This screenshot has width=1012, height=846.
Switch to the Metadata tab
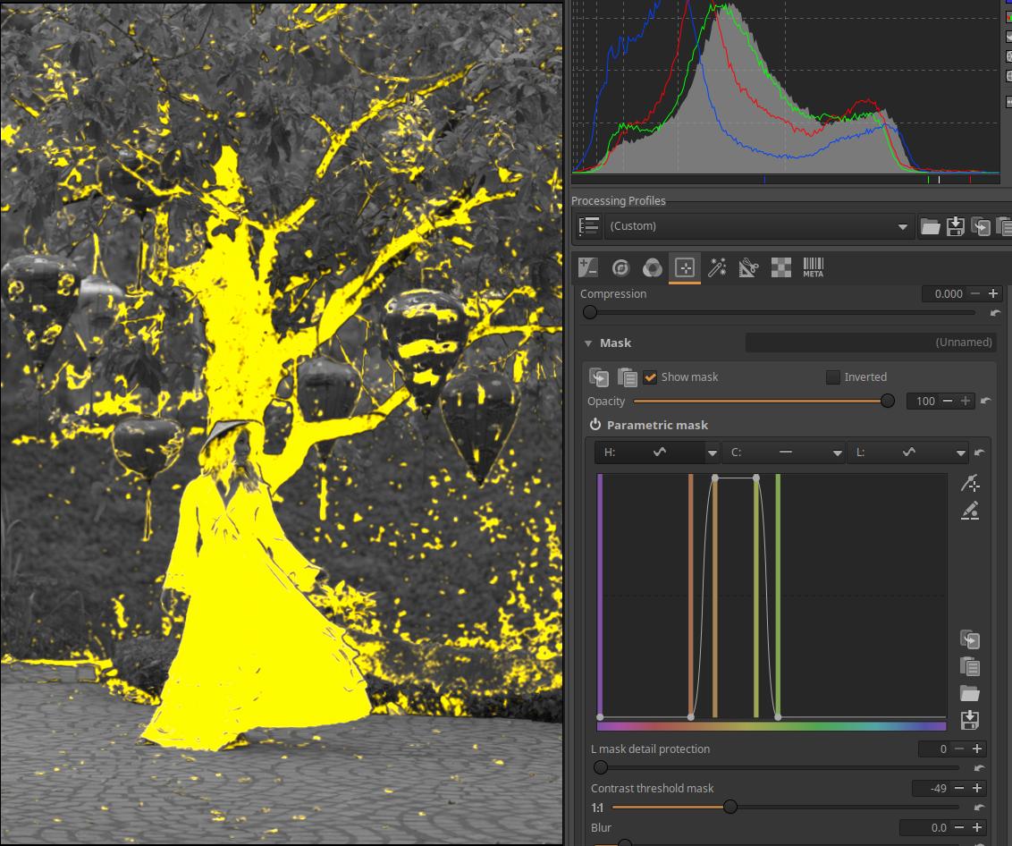pyautogui.click(x=813, y=267)
